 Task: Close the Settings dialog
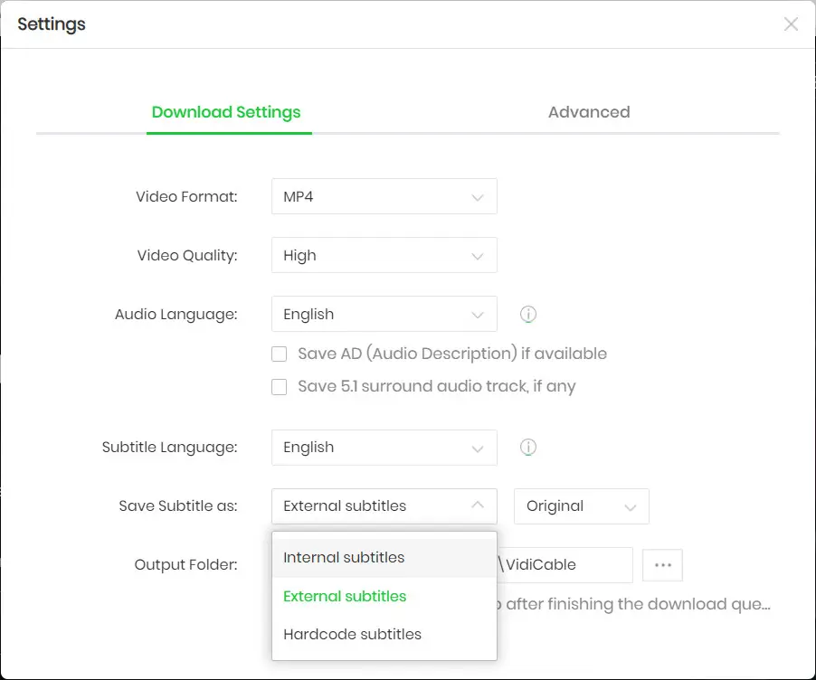click(791, 24)
